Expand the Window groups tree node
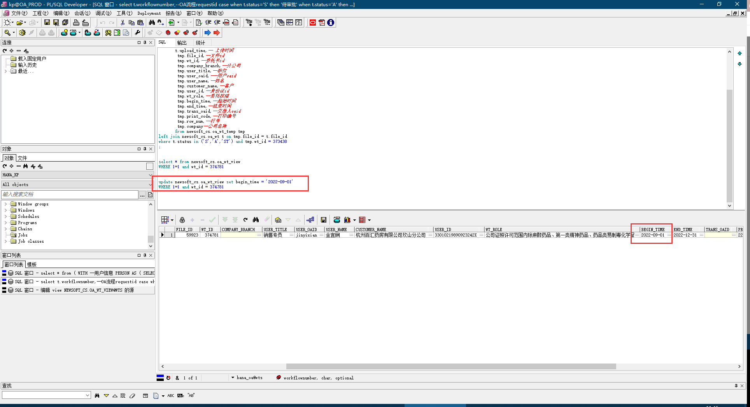This screenshot has width=750, height=407. (x=5, y=204)
